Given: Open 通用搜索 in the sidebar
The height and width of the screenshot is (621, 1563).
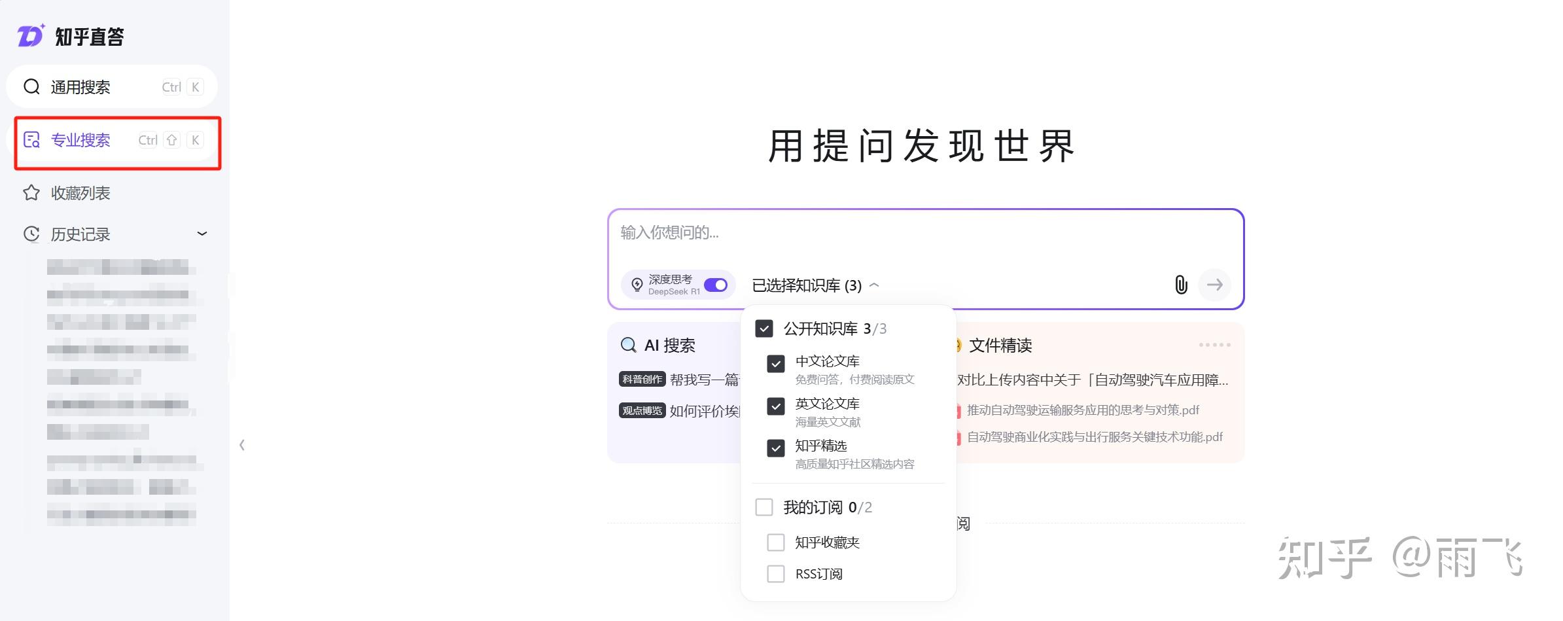Looking at the screenshot, I should pos(112,86).
